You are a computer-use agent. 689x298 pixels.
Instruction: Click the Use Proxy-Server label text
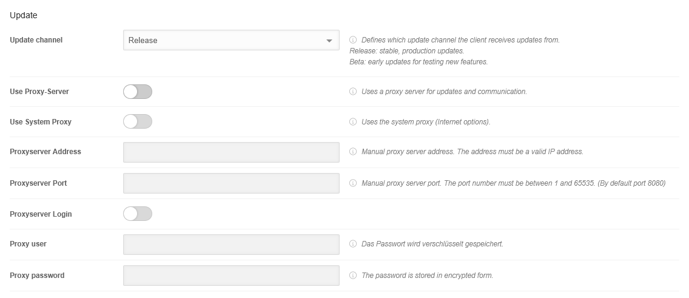tap(39, 92)
